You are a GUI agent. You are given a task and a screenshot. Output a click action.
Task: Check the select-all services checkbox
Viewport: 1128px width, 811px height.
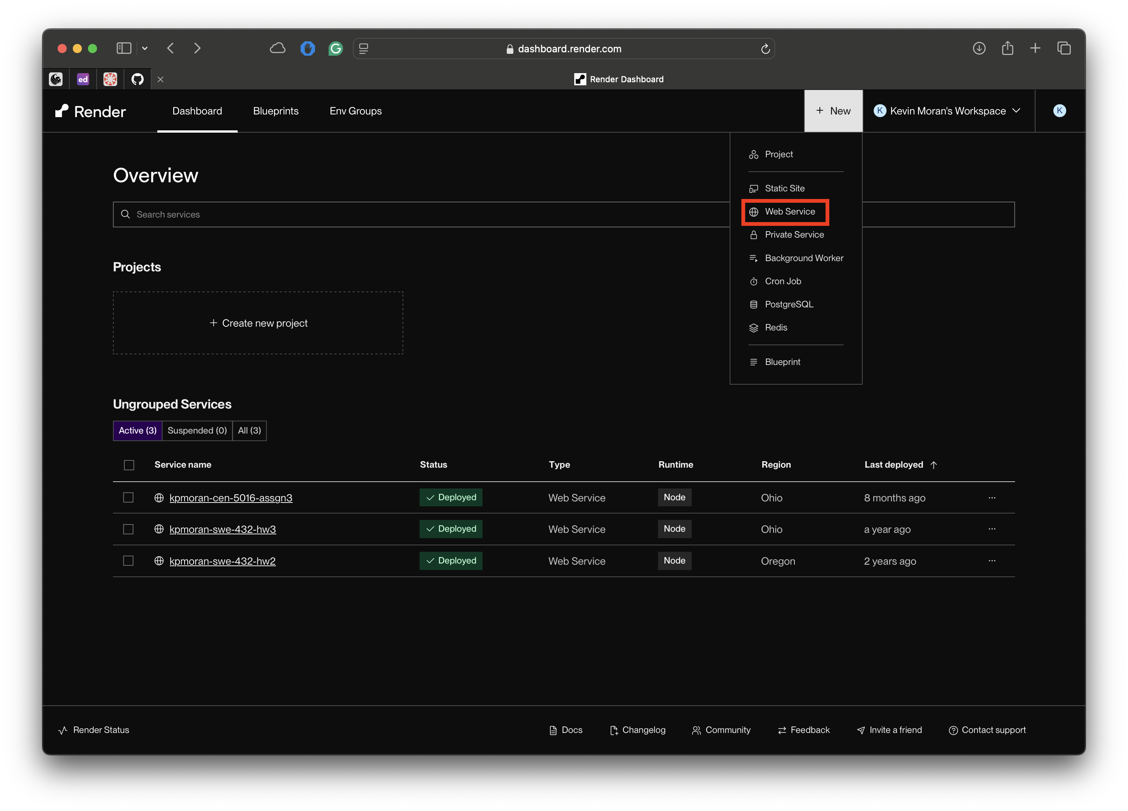pyautogui.click(x=129, y=465)
